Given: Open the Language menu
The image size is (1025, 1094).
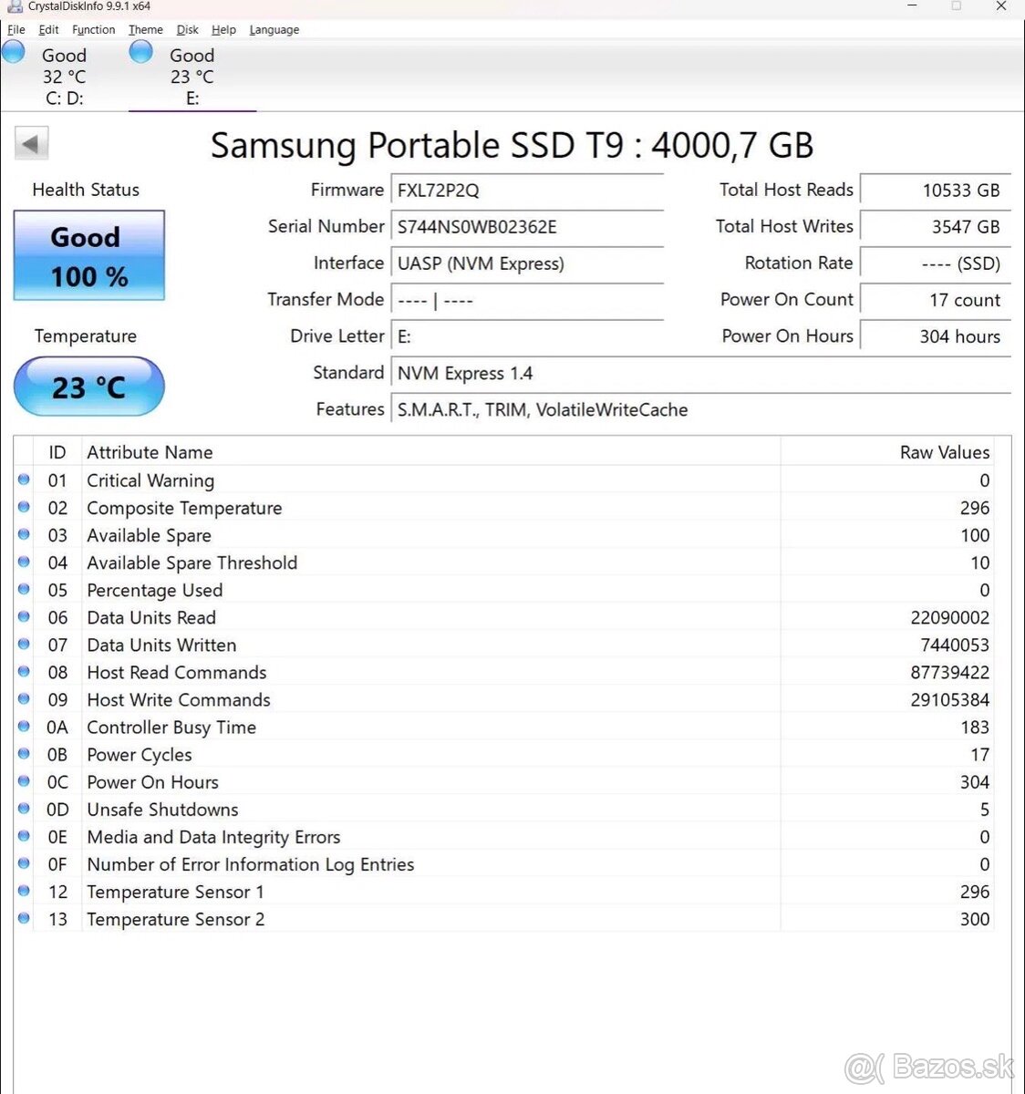Looking at the screenshot, I should click(x=274, y=29).
